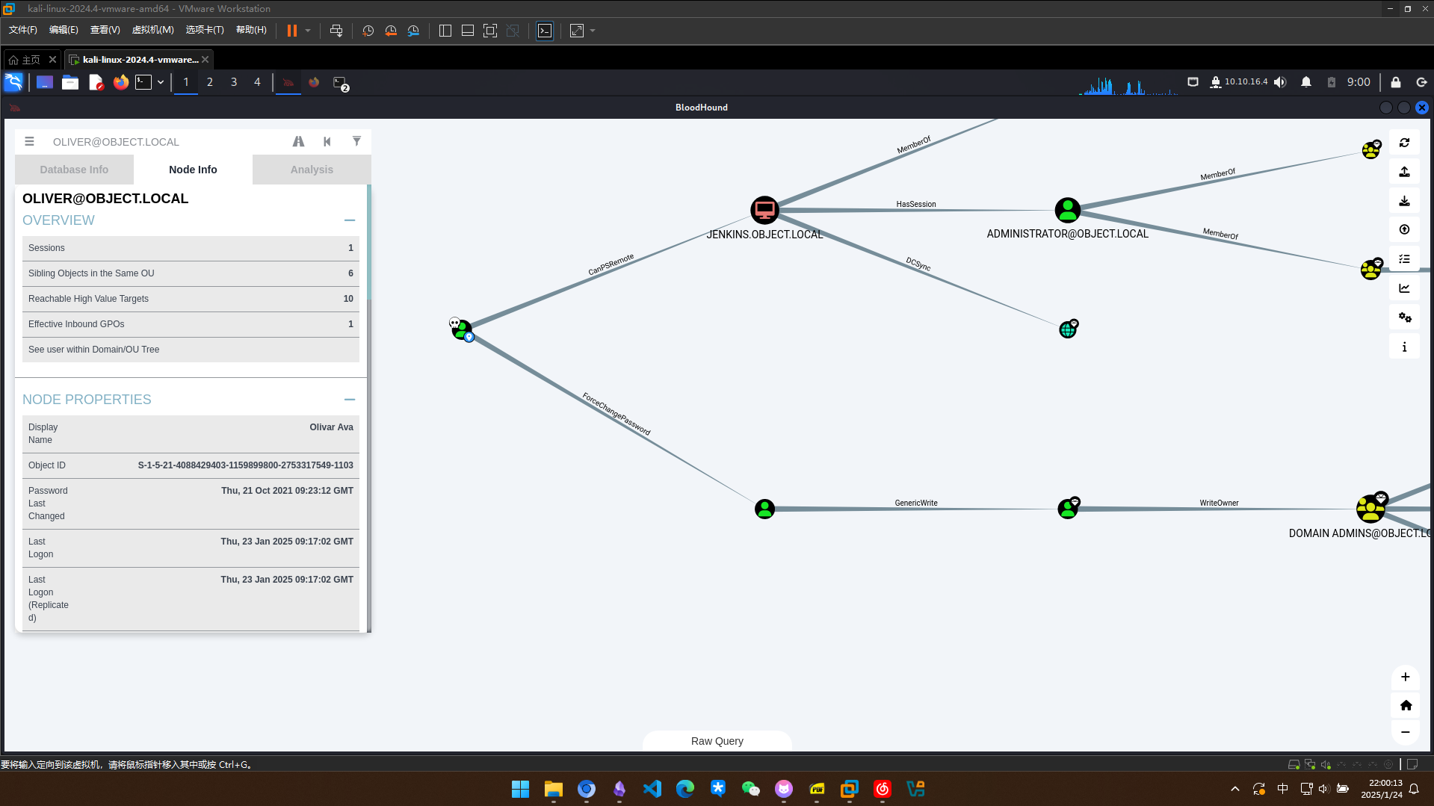The height and width of the screenshot is (806, 1434).
Task: Open the edge filter funnel icon
Action: (x=356, y=141)
